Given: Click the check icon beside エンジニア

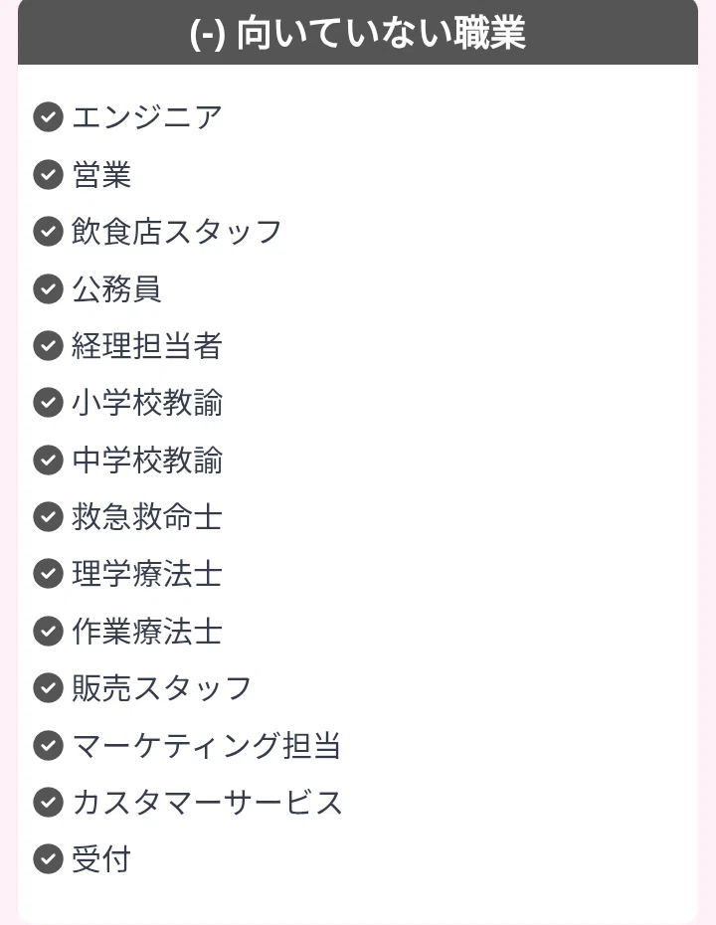Looking at the screenshot, I should (49, 117).
